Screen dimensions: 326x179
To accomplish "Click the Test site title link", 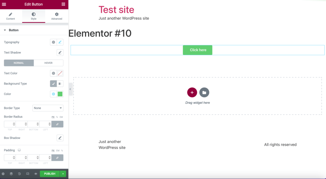I will [x=116, y=10].
